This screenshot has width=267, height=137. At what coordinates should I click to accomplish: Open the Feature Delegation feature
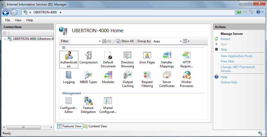point(88,105)
